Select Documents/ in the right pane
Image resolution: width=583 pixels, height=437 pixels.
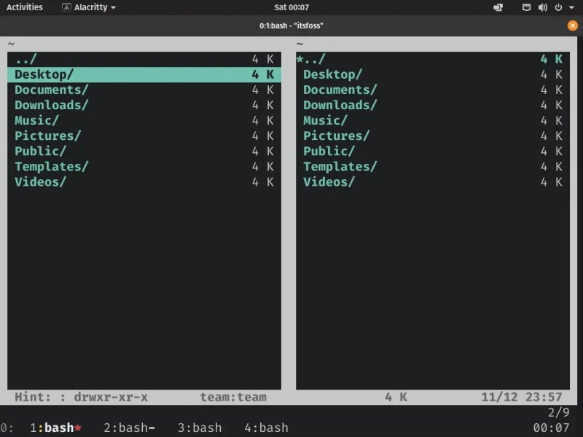click(340, 90)
